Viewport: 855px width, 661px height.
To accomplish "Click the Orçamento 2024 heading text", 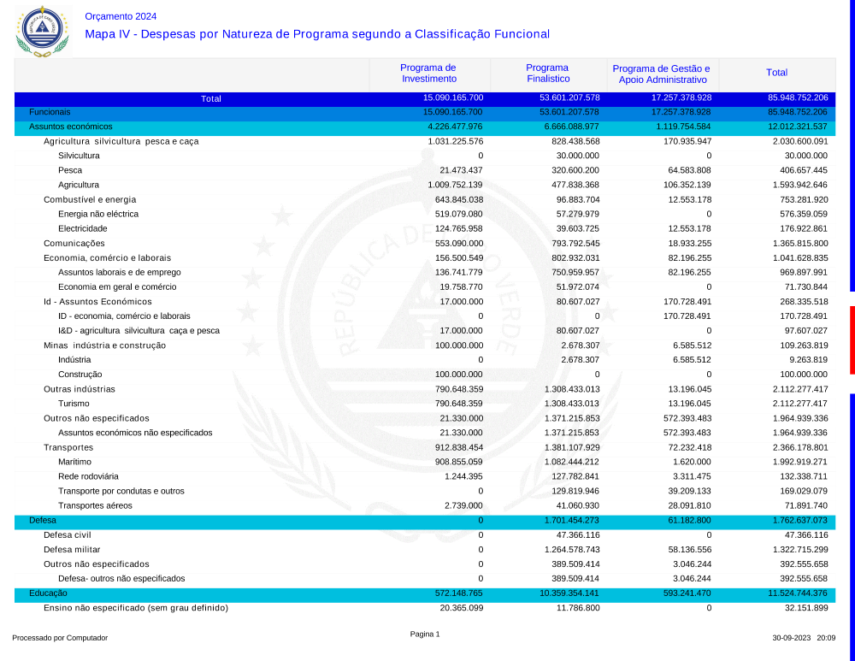I will (121, 16).
